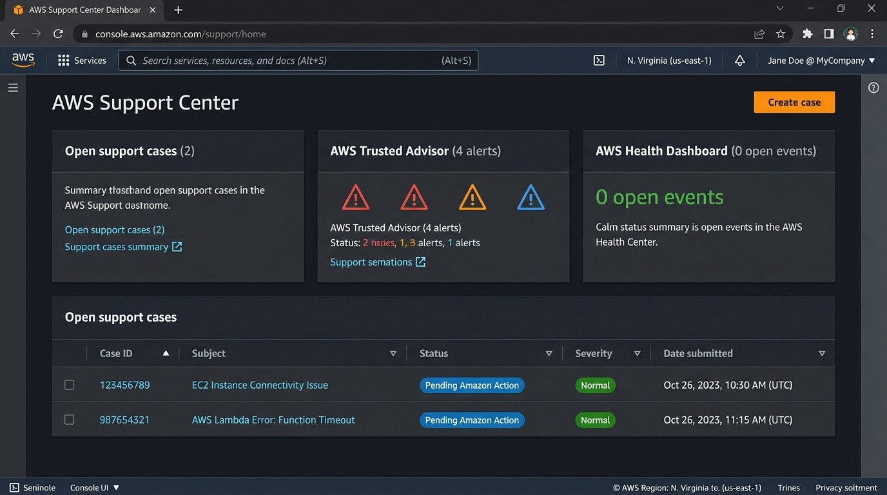Open the Severity column filter dropdown
Viewport: 887px width, 495px height.
coord(637,353)
